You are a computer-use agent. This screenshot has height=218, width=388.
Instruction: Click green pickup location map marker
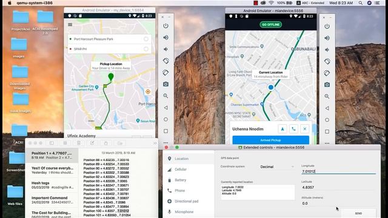(x=111, y=77)
